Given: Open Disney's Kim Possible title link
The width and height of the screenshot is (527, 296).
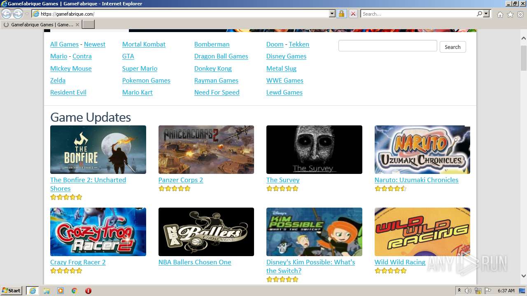Looking at the screenshot, I should tap(310, 266).
